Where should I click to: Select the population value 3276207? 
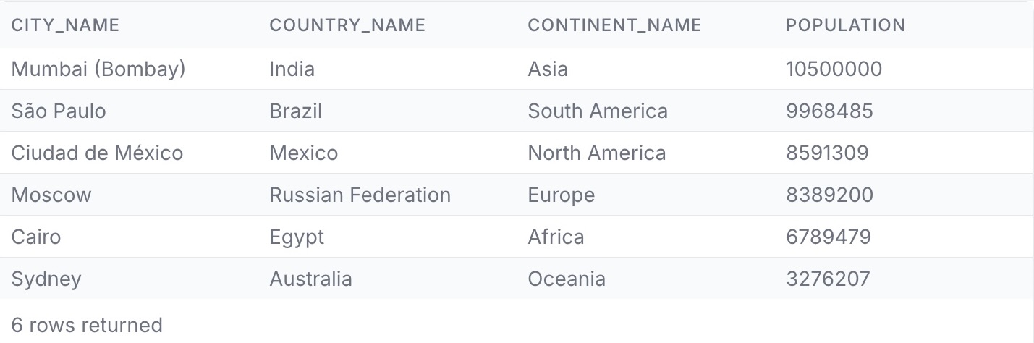[828, 279]
